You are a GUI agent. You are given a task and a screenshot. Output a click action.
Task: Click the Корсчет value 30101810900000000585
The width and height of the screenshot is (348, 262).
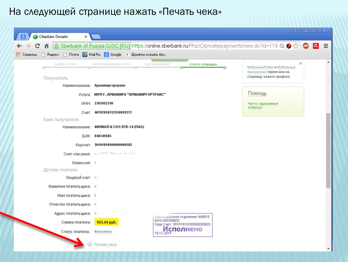pyautogui.click(x=113, y=145)
